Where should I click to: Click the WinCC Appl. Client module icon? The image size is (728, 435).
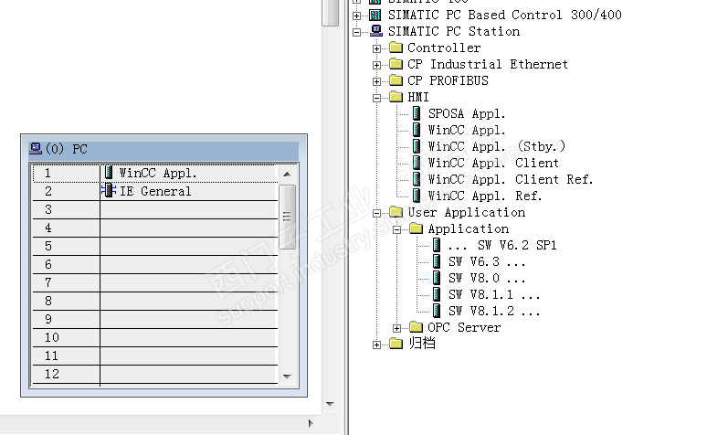417,163
